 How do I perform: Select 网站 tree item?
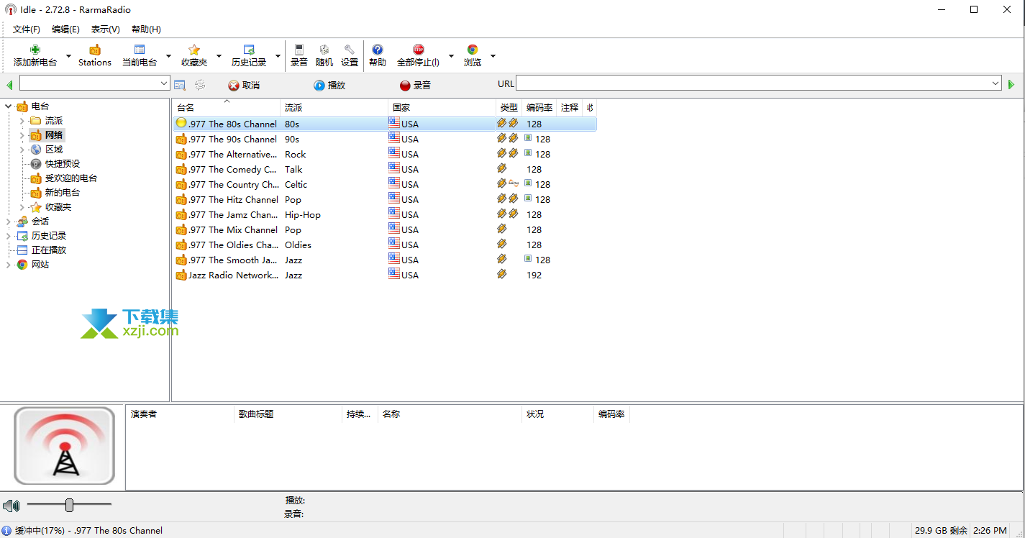[40, 265]
